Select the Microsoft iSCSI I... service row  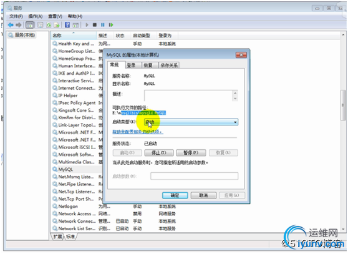click(77, 147)
